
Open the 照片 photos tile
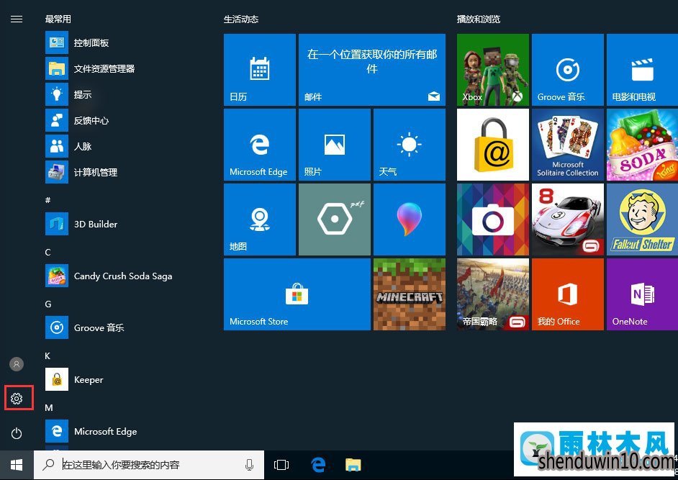click(x=334, y=145)
